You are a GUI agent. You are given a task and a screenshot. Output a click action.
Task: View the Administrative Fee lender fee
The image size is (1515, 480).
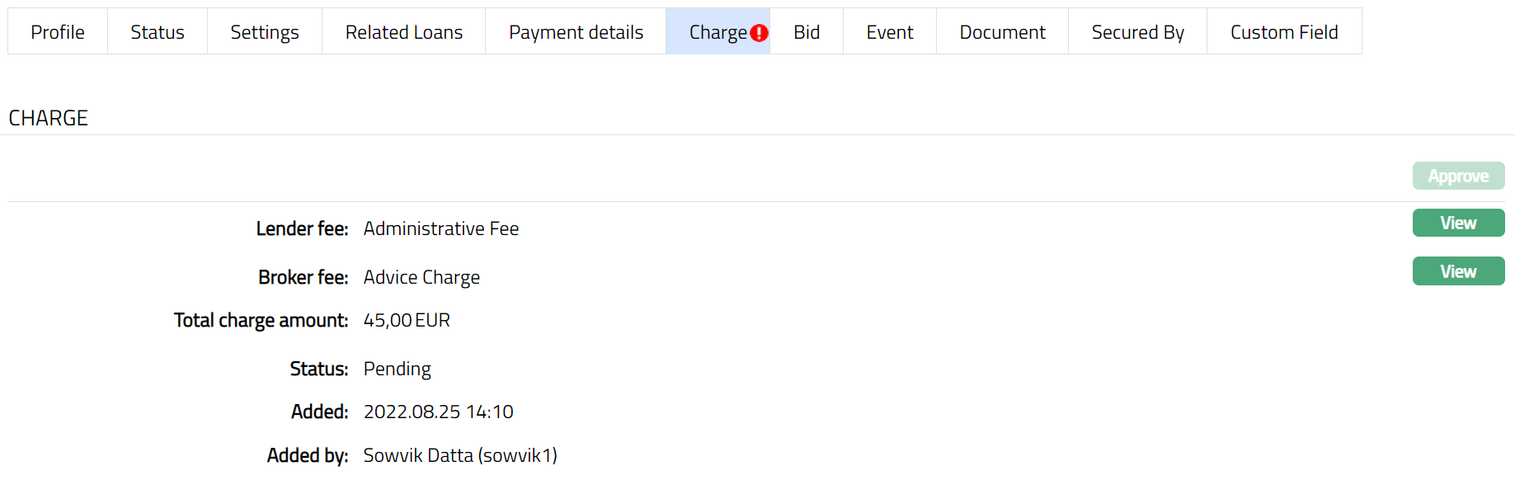point(1458,223)
